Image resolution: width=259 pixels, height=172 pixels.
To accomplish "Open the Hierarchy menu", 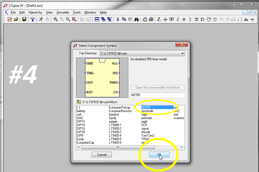I will click(35, 12).
